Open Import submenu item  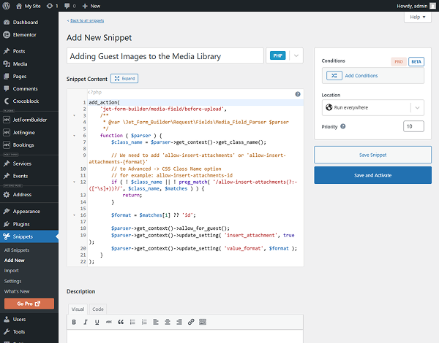coord(11,270)
